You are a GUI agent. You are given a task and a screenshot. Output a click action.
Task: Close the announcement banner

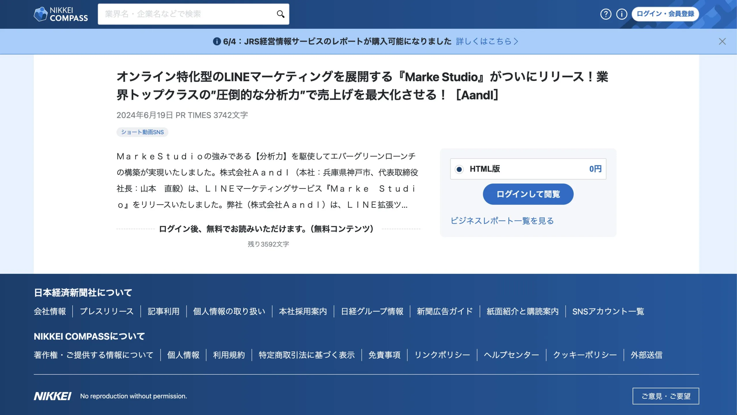pyautogui.click(x=722, y=41)
